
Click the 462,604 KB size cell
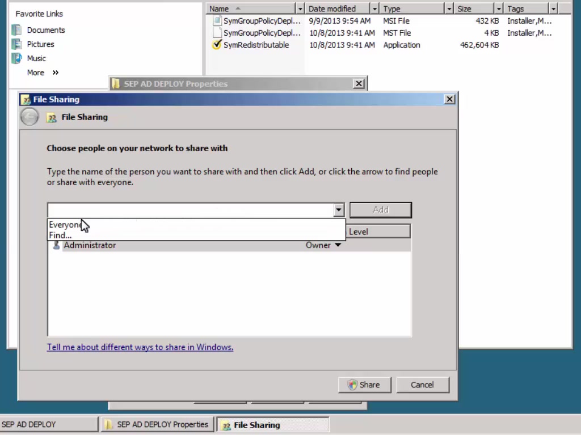[x=479, y=45]
